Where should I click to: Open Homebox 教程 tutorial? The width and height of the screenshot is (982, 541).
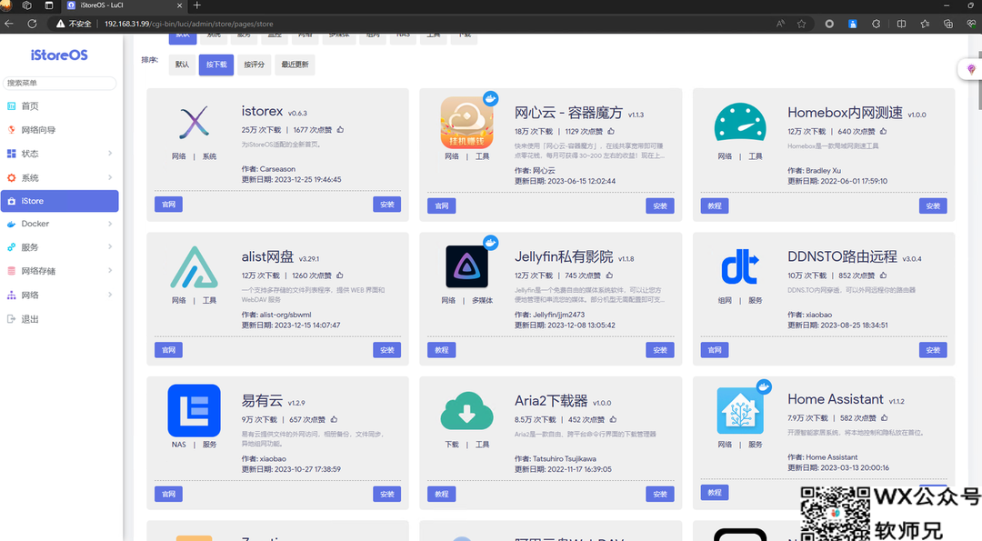[715, 206]
